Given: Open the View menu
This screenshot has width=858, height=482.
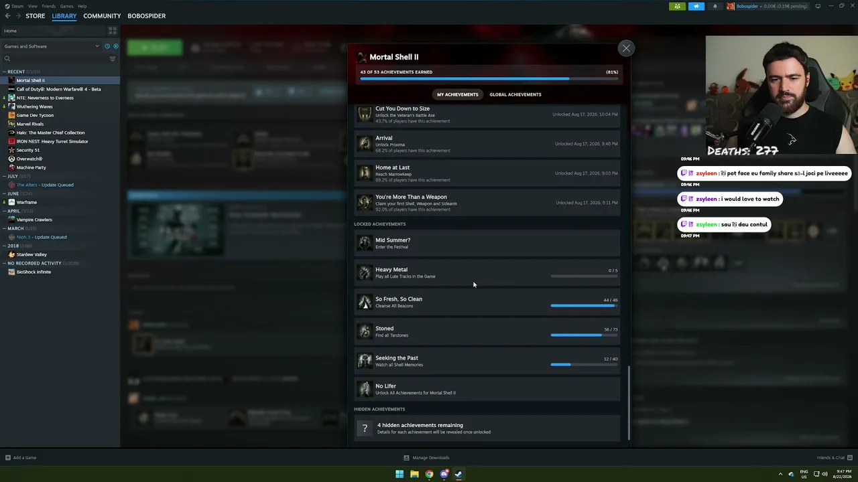Looking at the screenshot, I should coord(32,6).
